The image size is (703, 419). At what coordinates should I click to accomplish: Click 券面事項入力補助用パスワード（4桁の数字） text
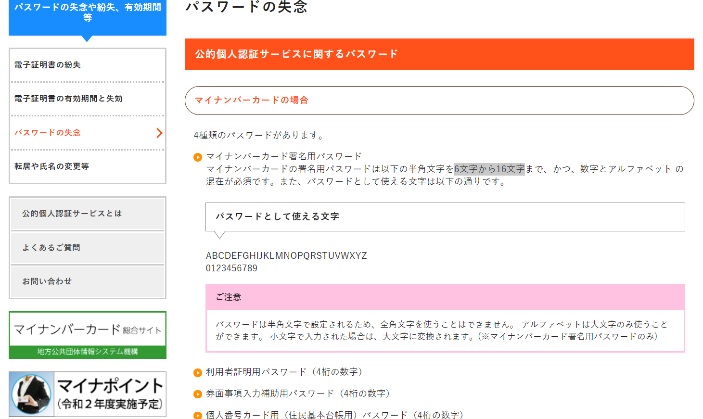[299, 394]
